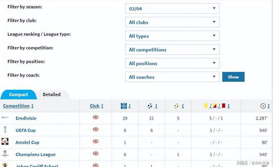Click the assists column header icon
Screen dimensions: 273x167
177,106
